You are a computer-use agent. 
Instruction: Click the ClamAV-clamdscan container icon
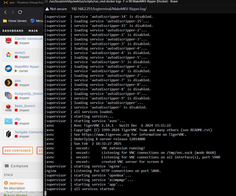8,41
